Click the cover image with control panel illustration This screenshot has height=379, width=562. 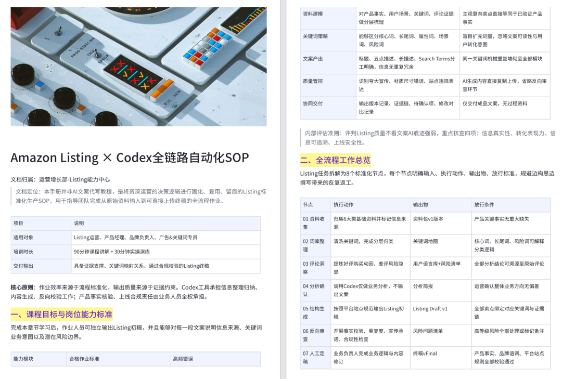tap(138, 67)
